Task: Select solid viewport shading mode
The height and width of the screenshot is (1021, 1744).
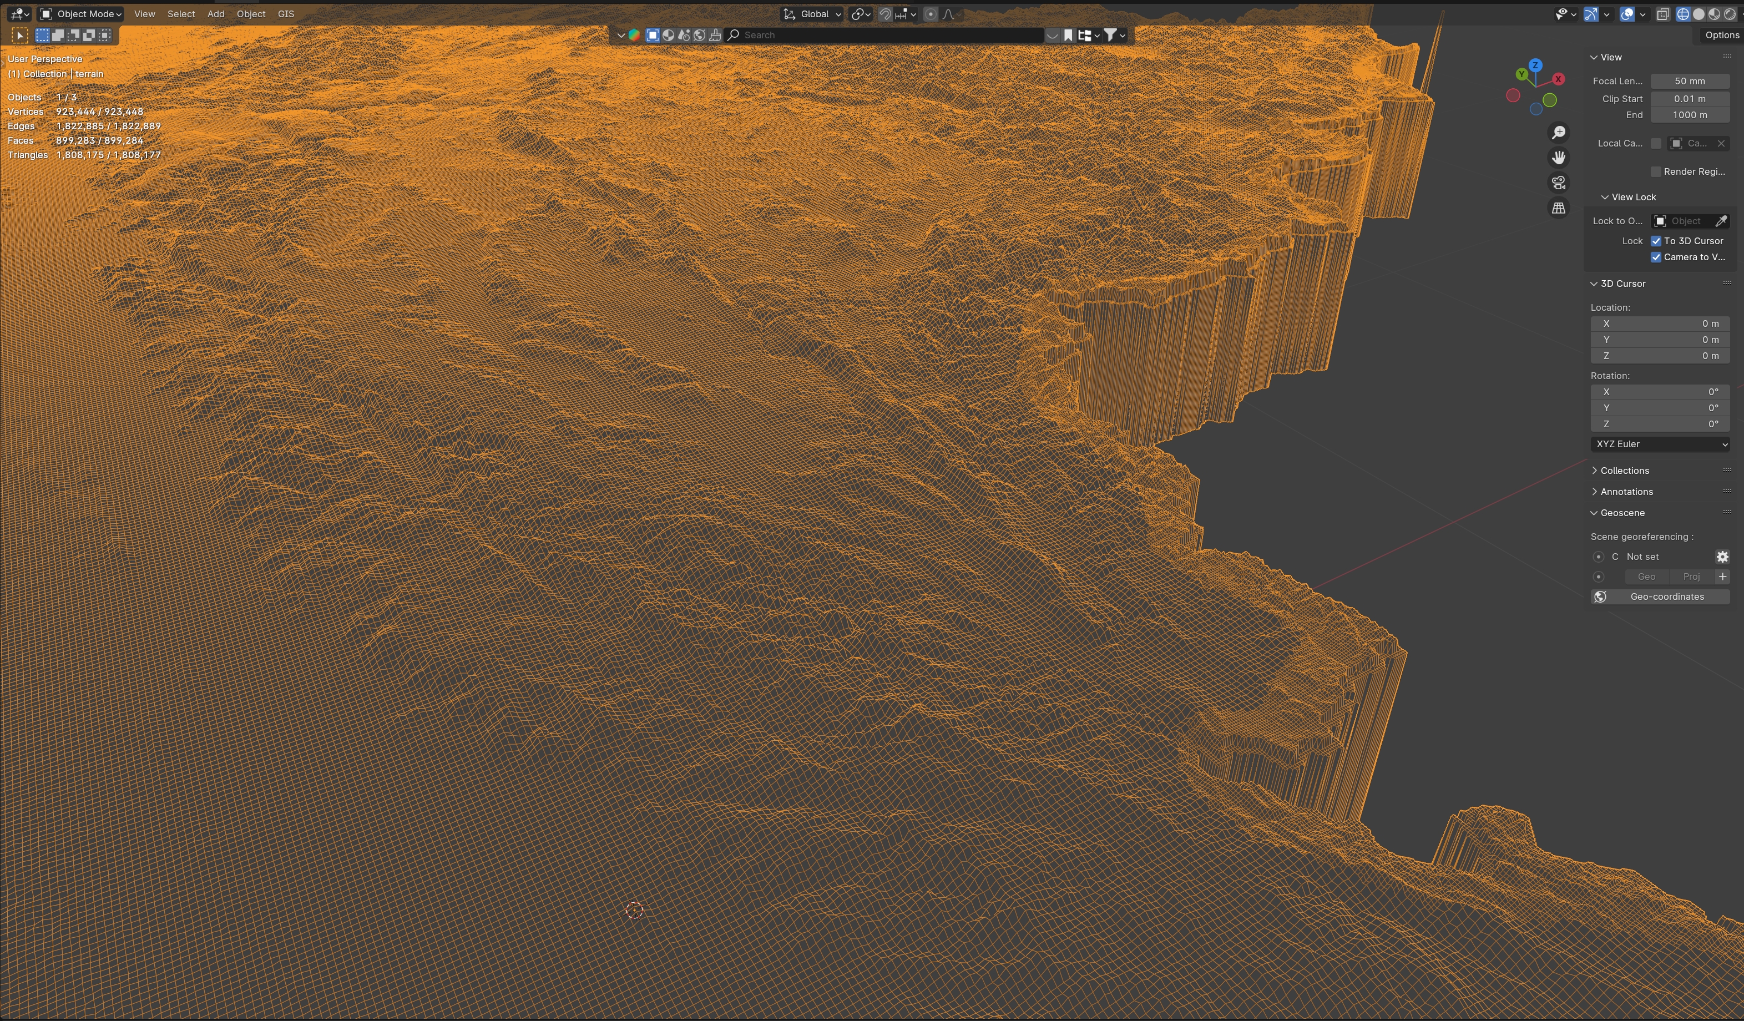Action: pyautogui.click(x=1698, y=14)
